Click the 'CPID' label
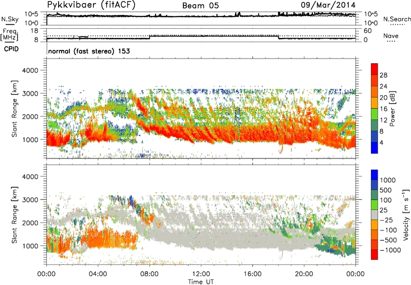411x285 pixels. pyautogui.click(x=11, y=49)
